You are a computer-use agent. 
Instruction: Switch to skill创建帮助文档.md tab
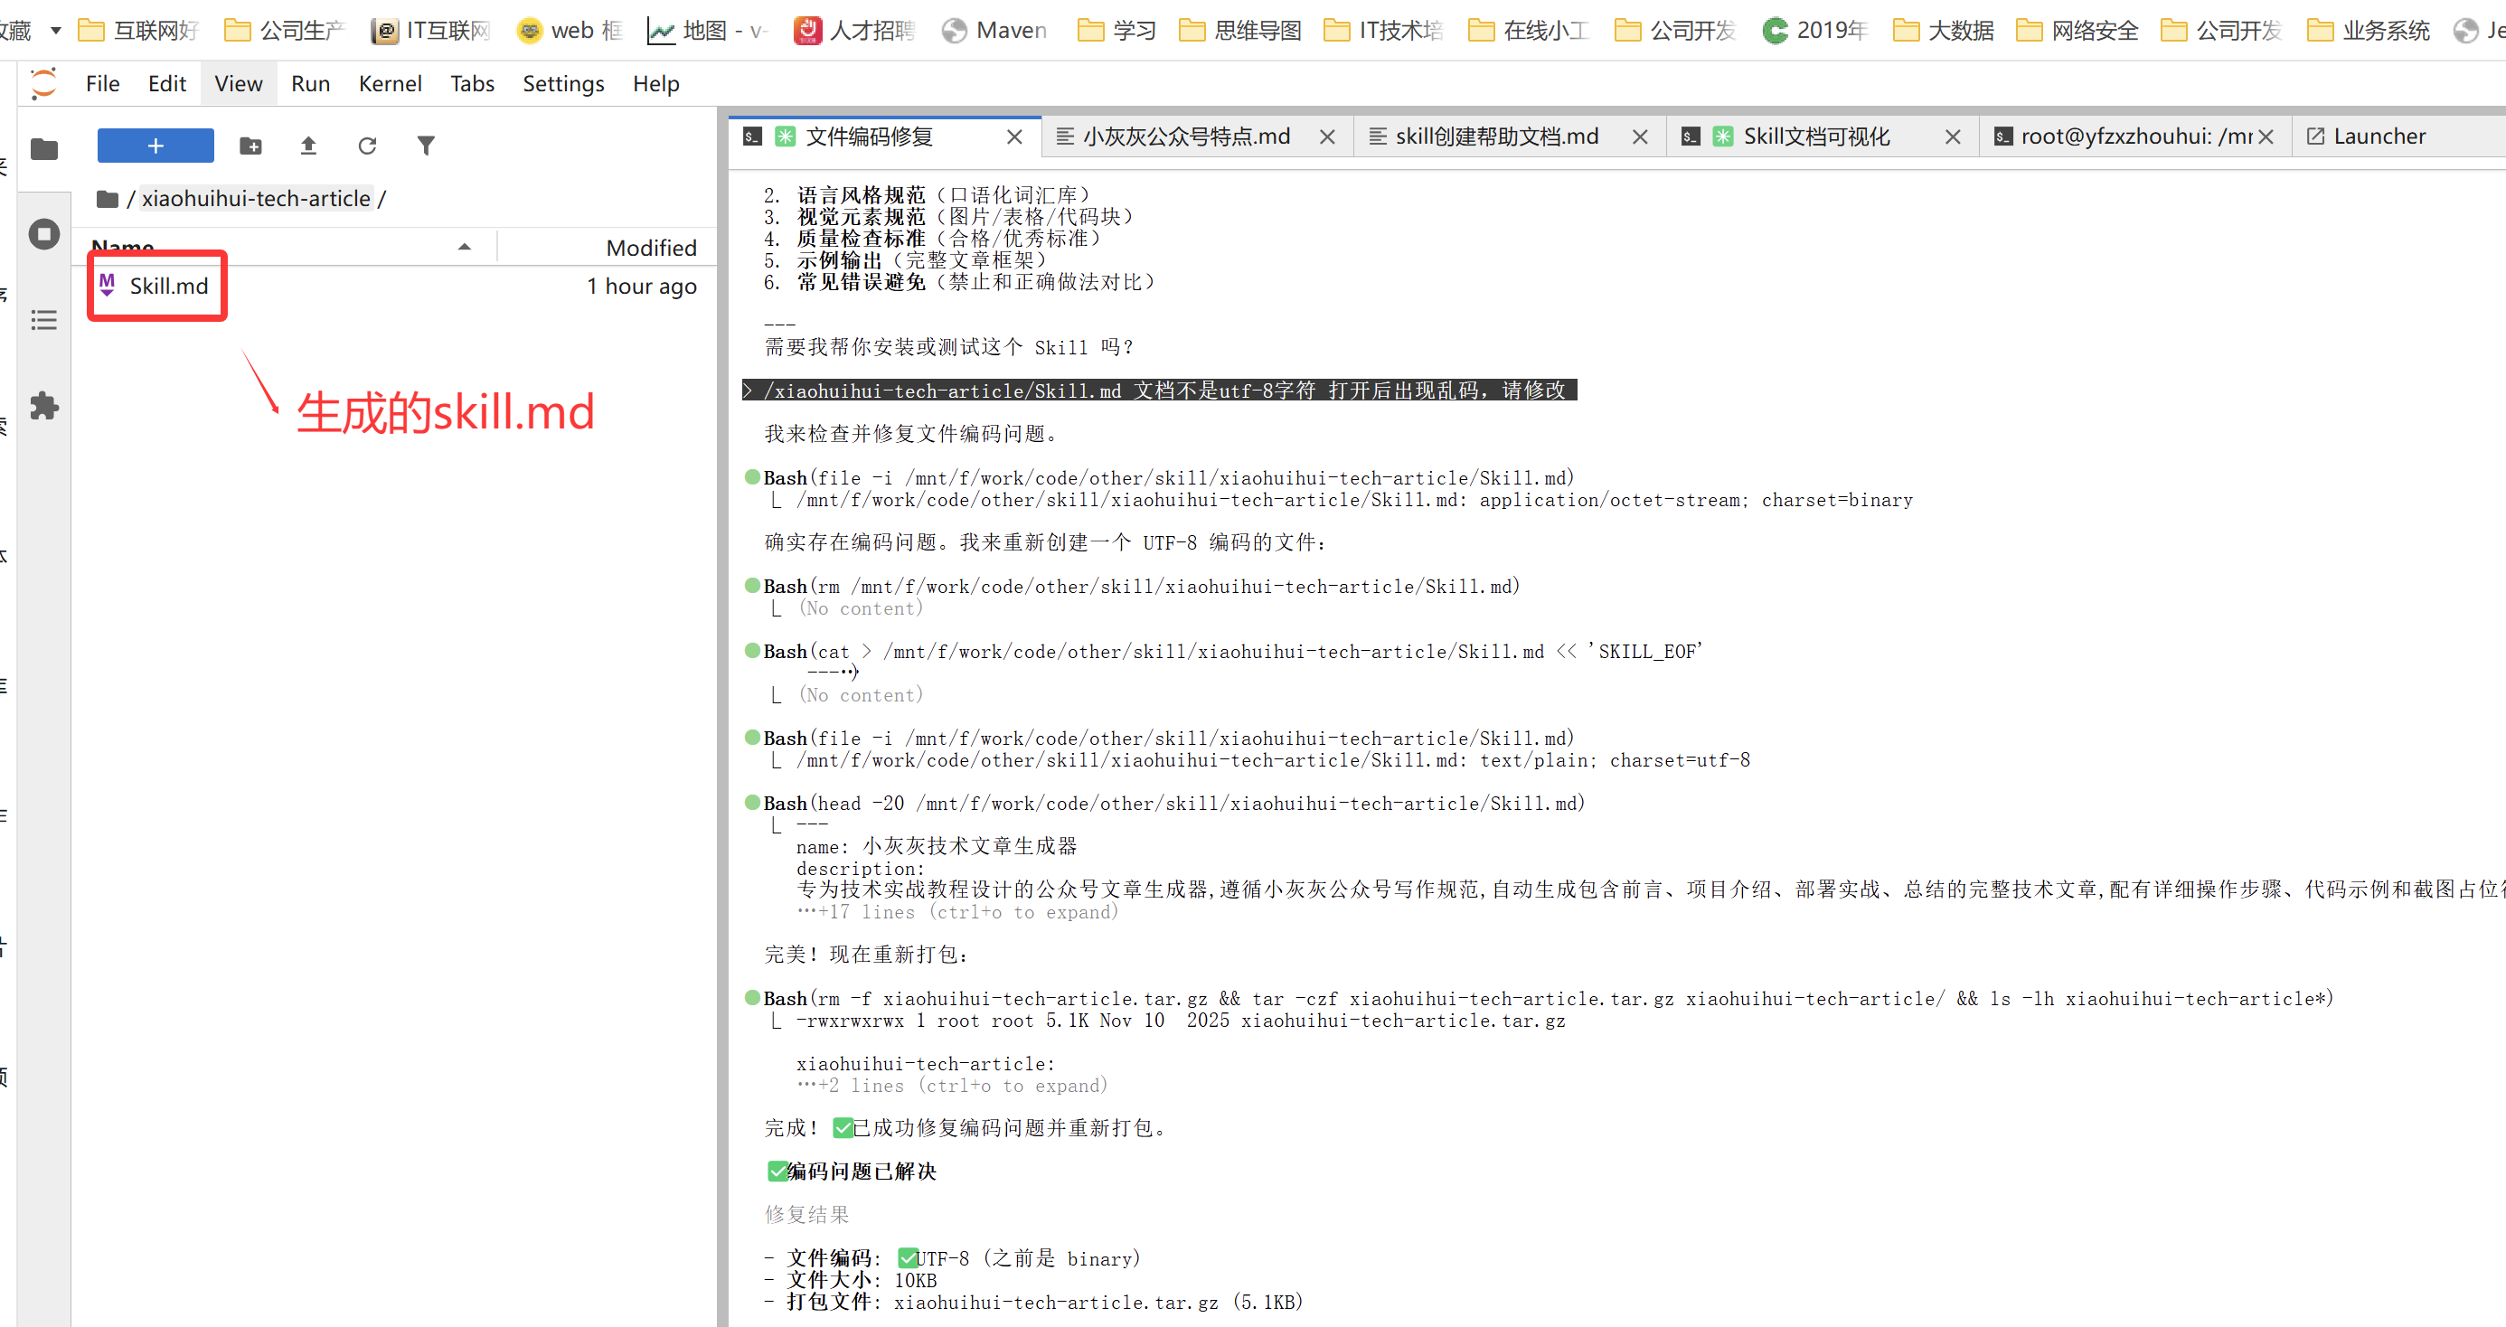(x=1495, y=136)
